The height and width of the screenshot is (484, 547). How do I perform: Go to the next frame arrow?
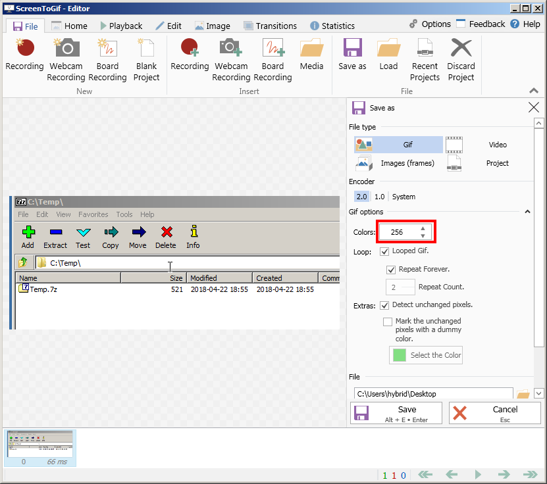[504, 475]
